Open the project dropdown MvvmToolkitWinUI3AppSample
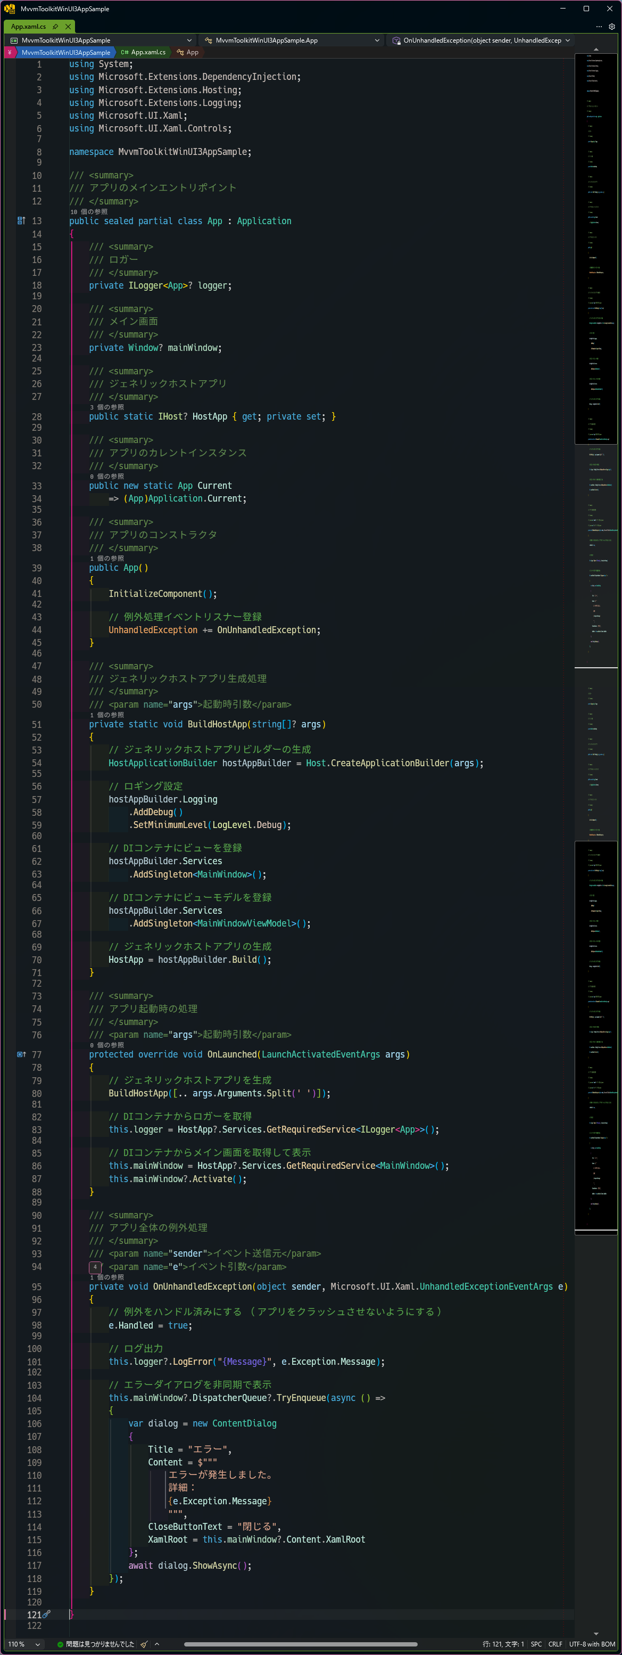 pos(101,40)
